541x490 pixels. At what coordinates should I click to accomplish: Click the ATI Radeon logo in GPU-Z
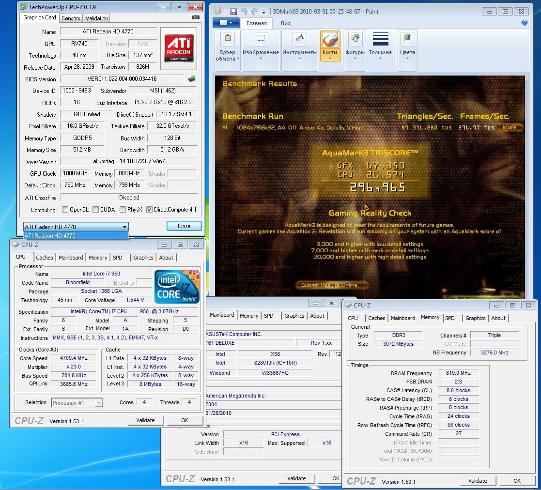click(x=178, y=48)
